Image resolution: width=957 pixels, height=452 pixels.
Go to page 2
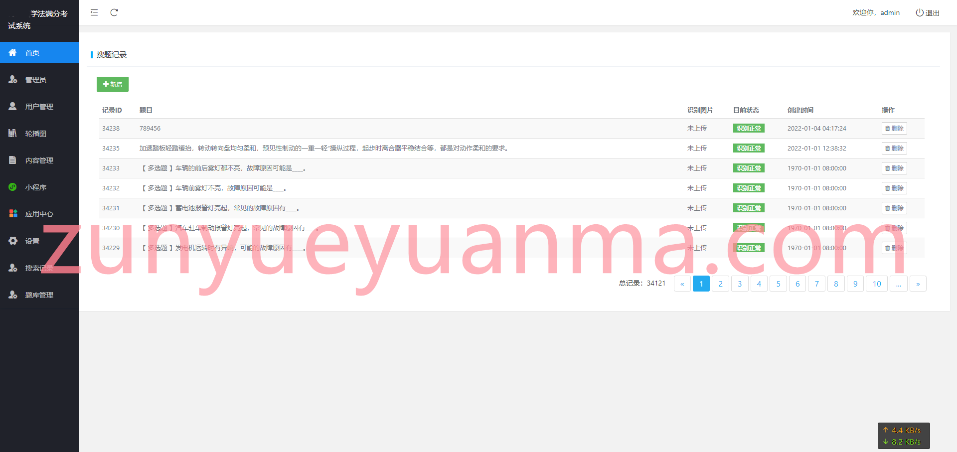[720, 284]
